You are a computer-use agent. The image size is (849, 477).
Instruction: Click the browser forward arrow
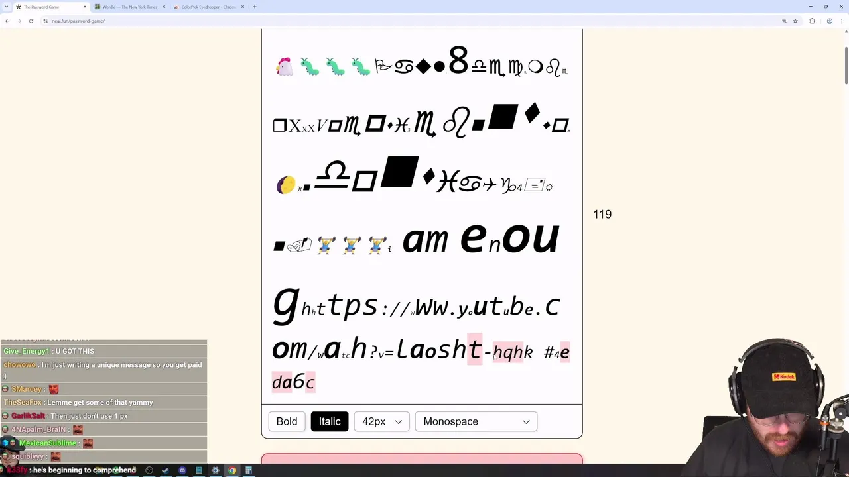point(19,21)
